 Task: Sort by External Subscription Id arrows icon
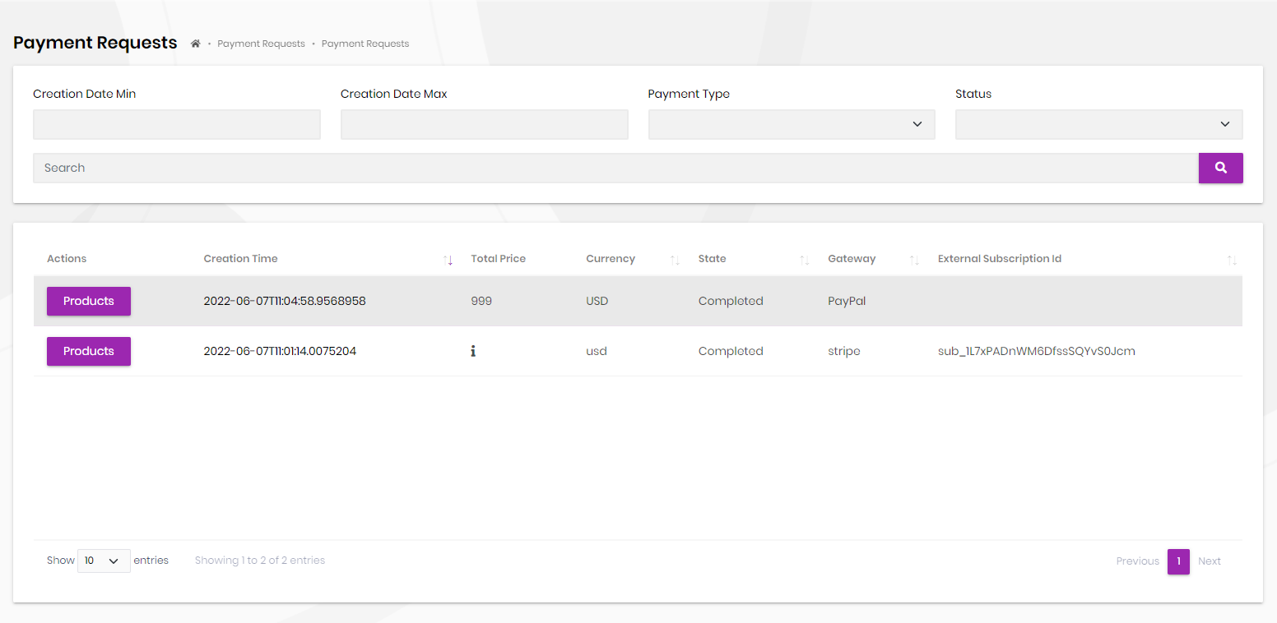click(1232, 260)
